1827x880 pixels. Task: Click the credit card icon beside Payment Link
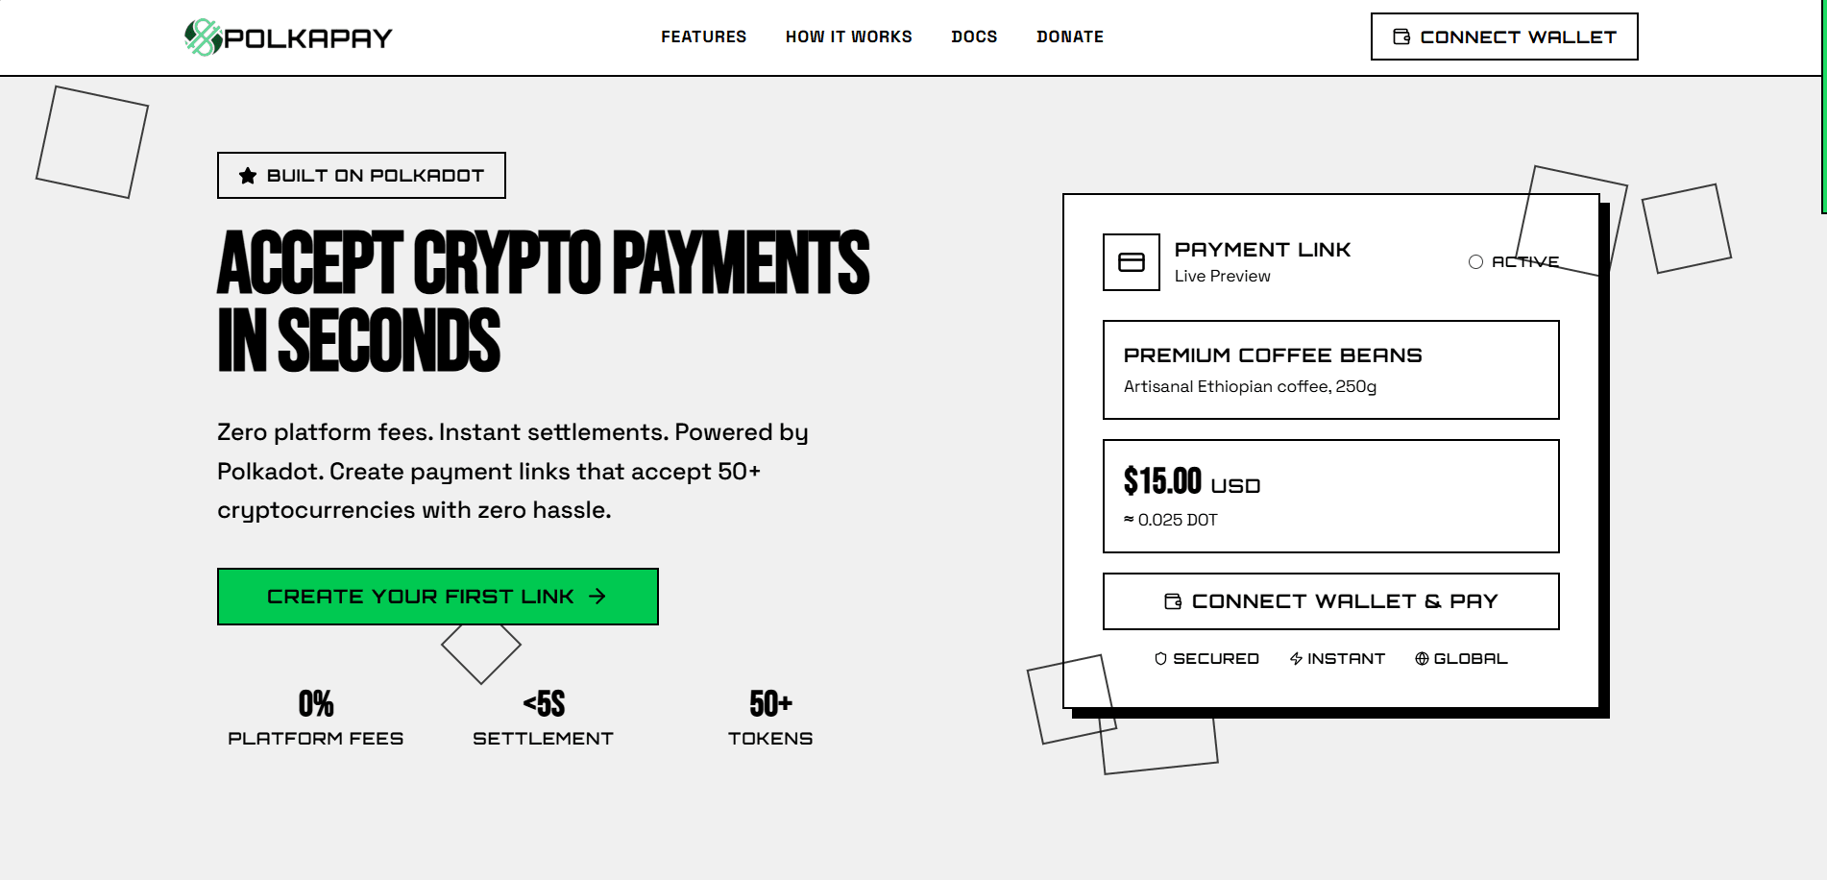tap(1131, 262)
